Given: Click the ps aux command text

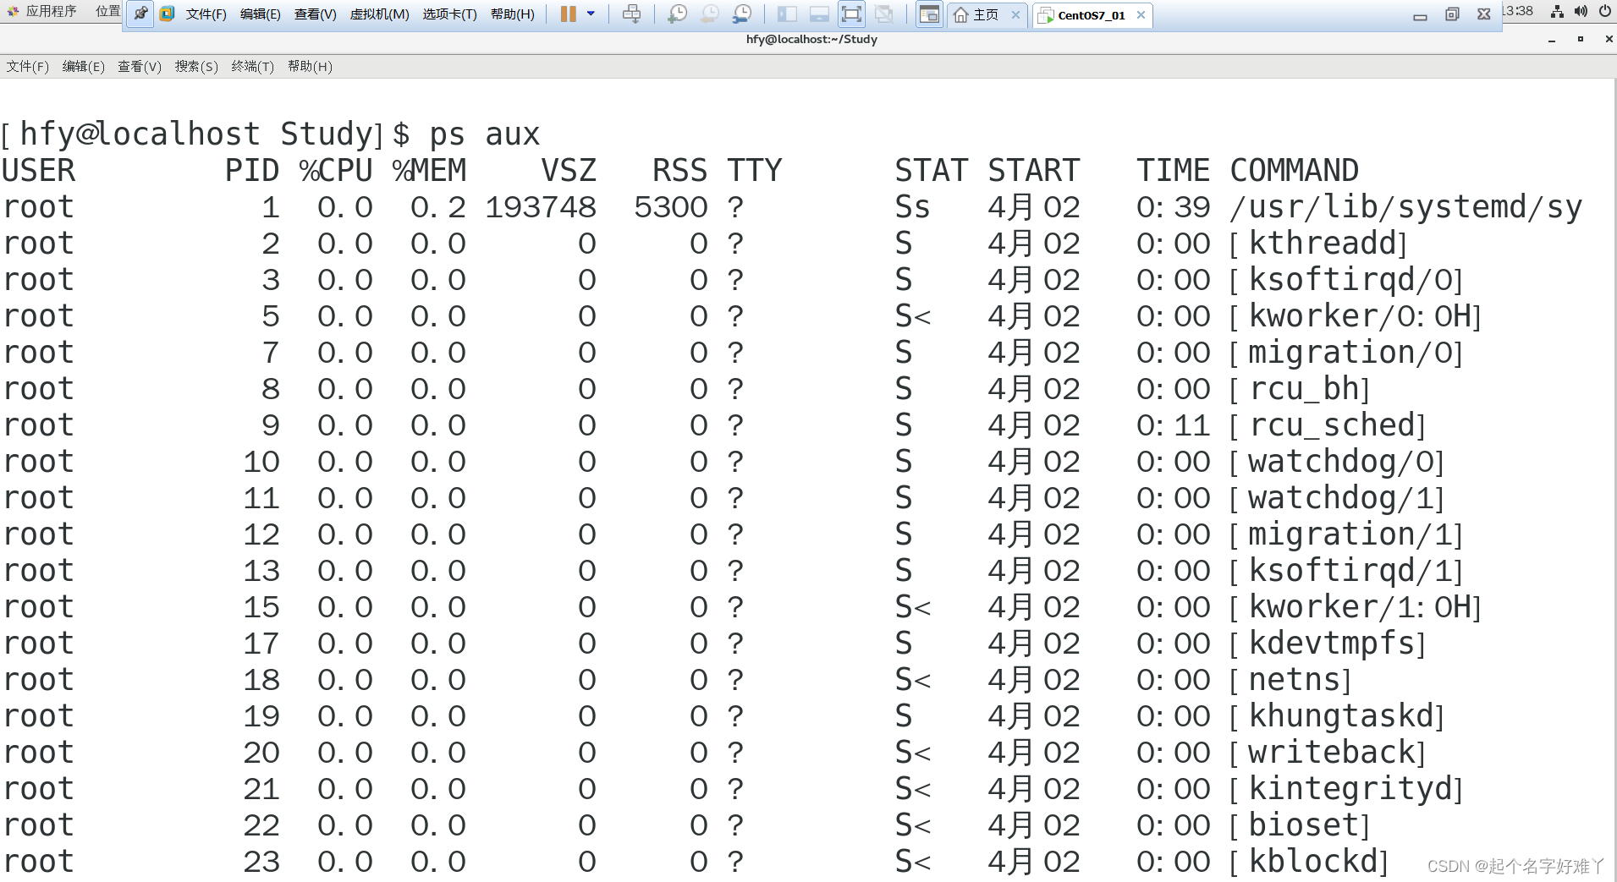Looking at the screenshot, I should click(x=484, y=134).
